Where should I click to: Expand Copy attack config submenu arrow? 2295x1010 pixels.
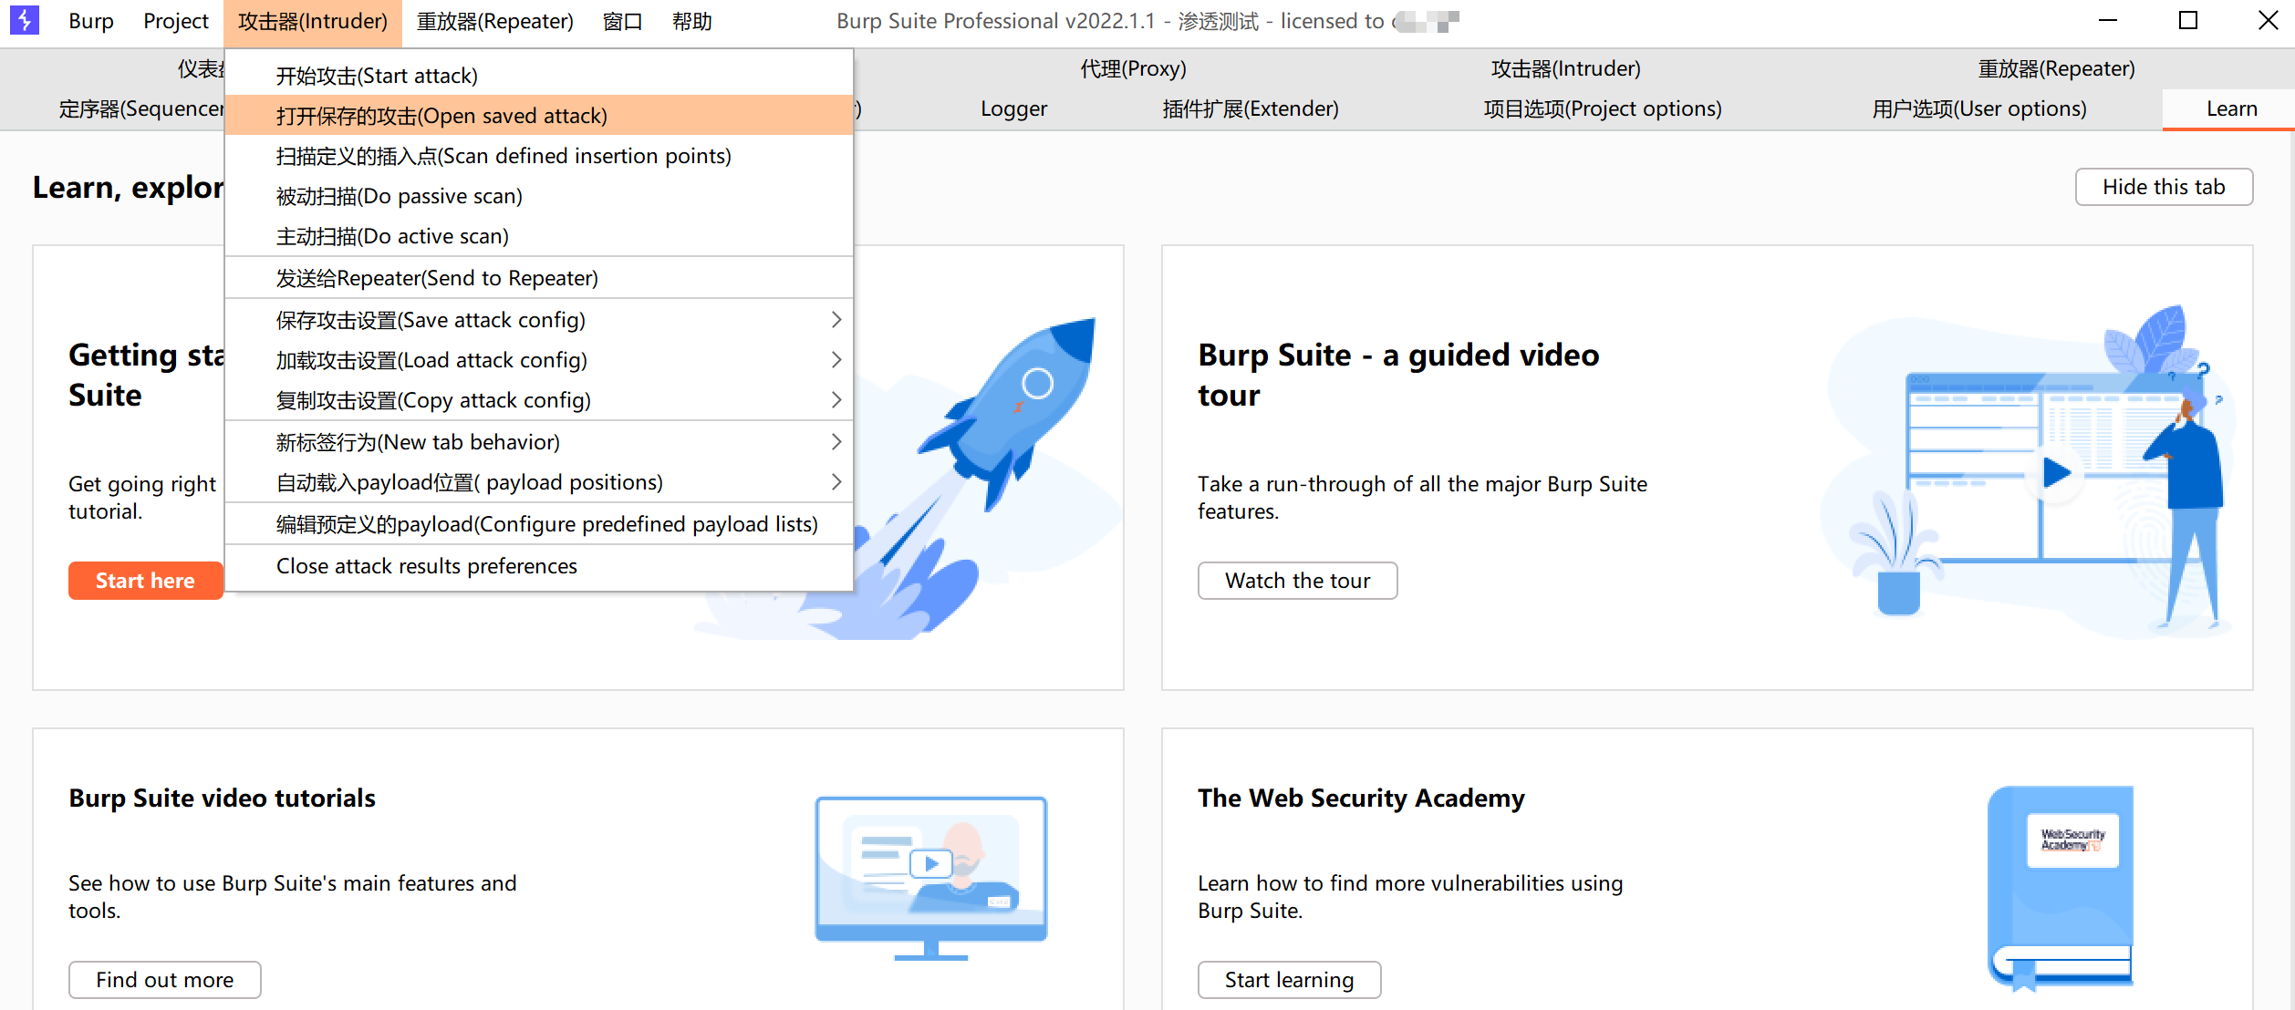coord(836,400)
